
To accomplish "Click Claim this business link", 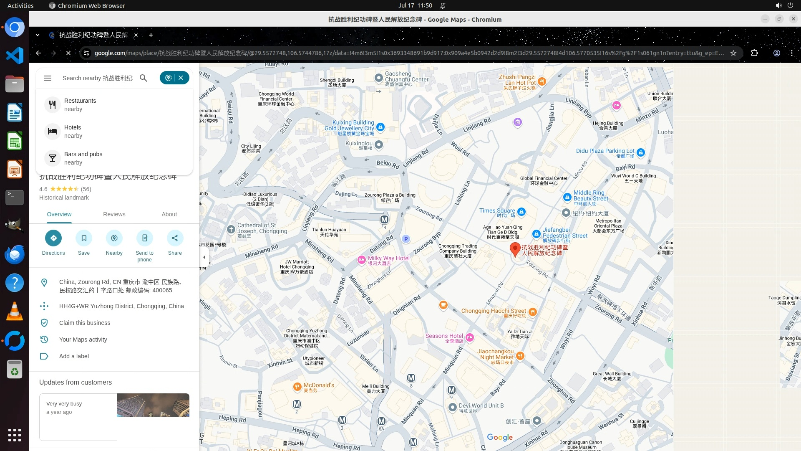I will click(x=85, y=323).
